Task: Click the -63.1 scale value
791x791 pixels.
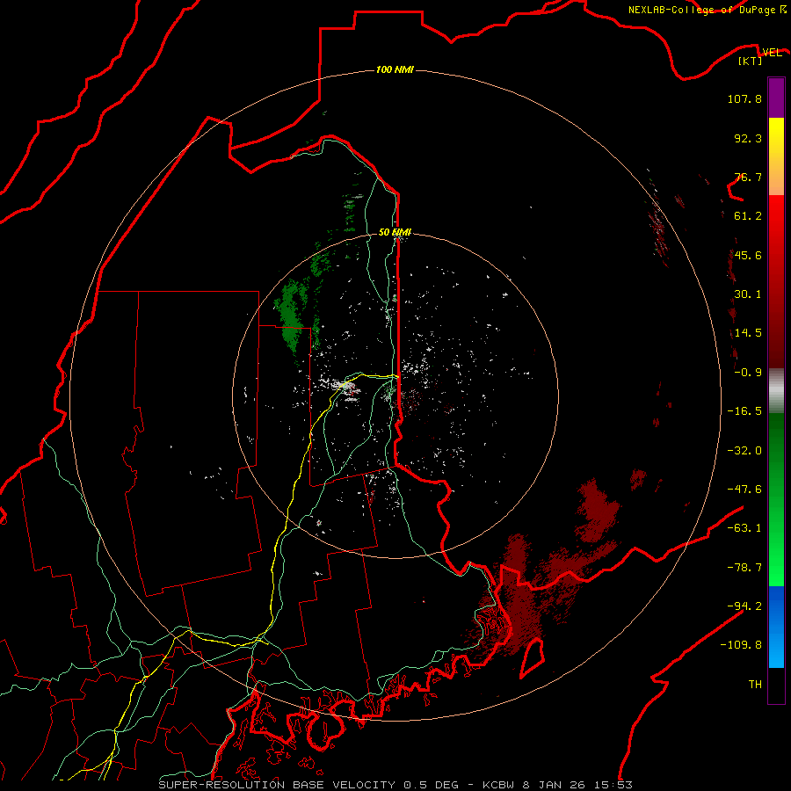Action: pos(744,528)
